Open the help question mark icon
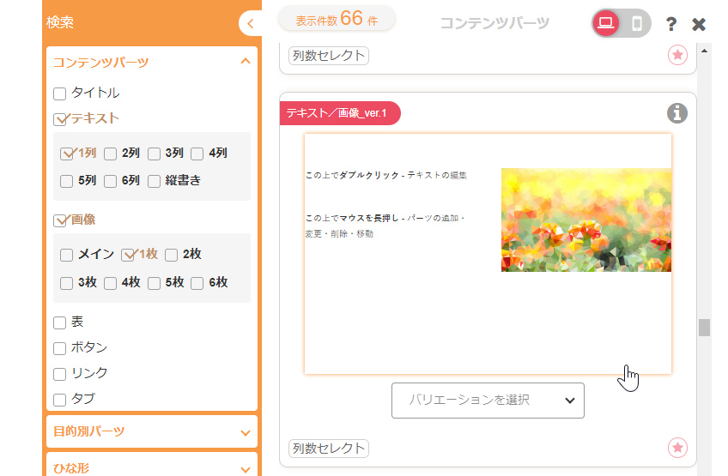The width and height of the screenshot is (728, 476). 671,24
